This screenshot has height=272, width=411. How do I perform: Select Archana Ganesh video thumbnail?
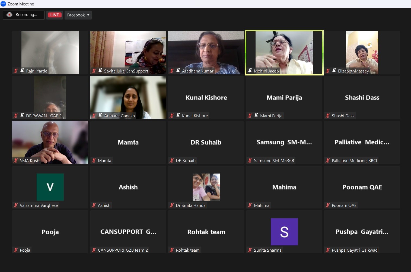point(128,97)
